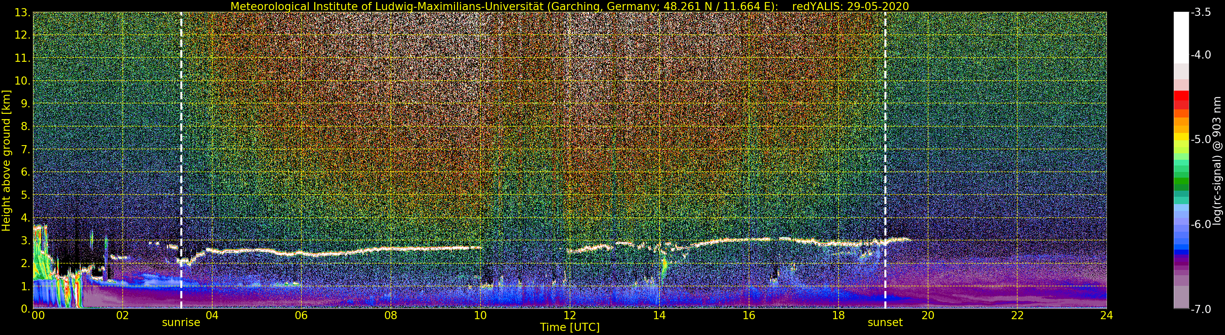This screenshot has width=1225, height=335.
Task: Click the "12" time axis tick label
Action: click(x=570, y=315)
